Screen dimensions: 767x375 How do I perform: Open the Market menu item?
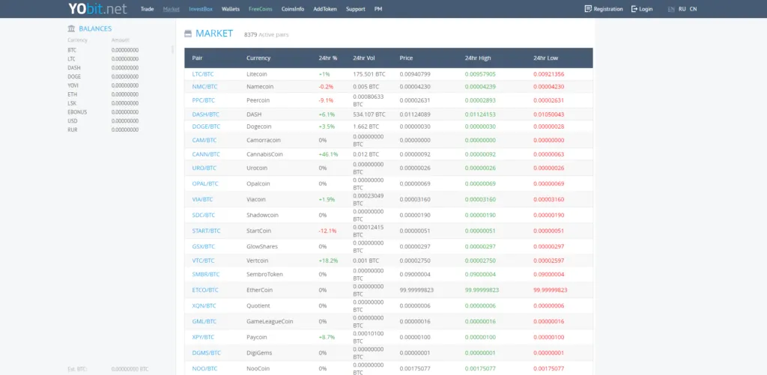172,9
